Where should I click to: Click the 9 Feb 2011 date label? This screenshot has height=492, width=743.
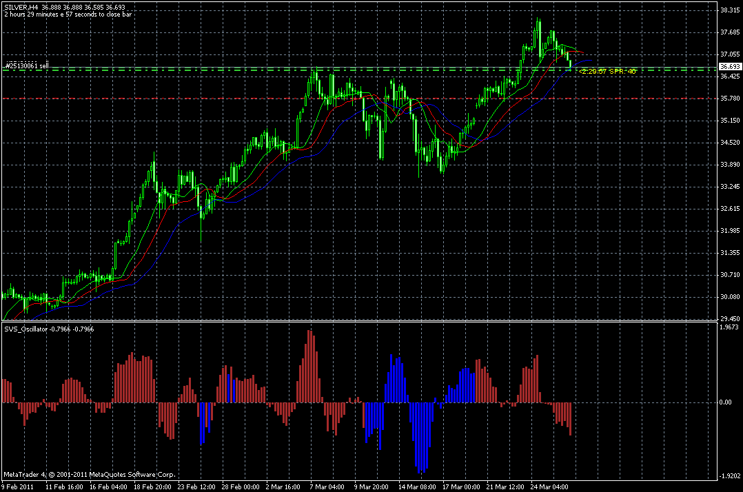pos(17,486)
